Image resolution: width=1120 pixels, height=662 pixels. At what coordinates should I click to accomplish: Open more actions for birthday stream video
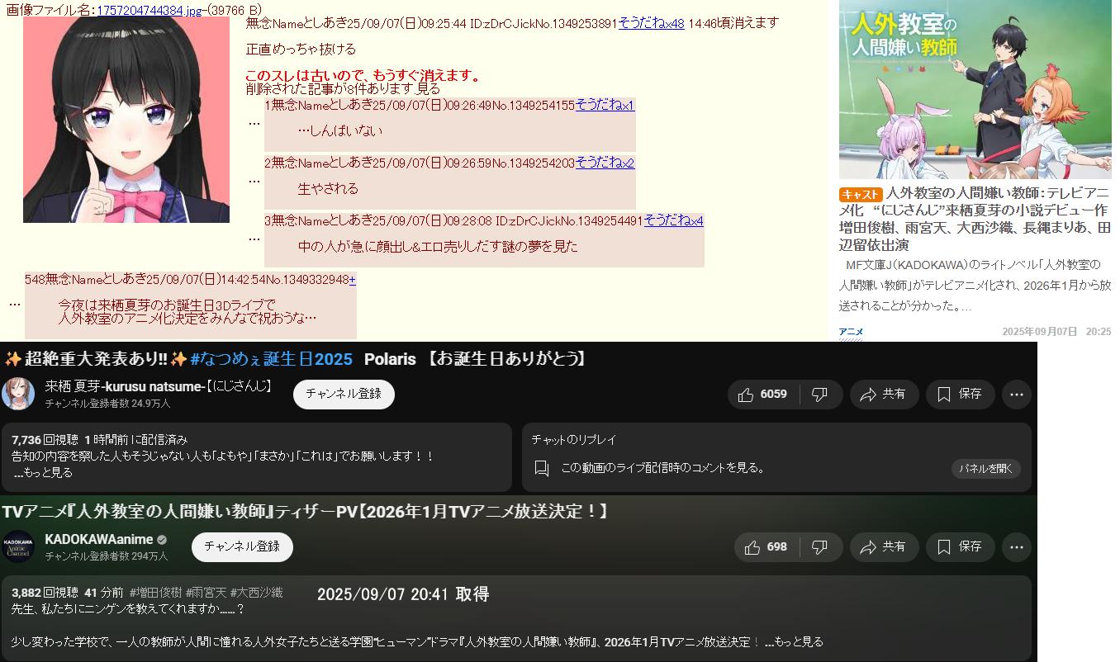click(x=1016, y=395)
